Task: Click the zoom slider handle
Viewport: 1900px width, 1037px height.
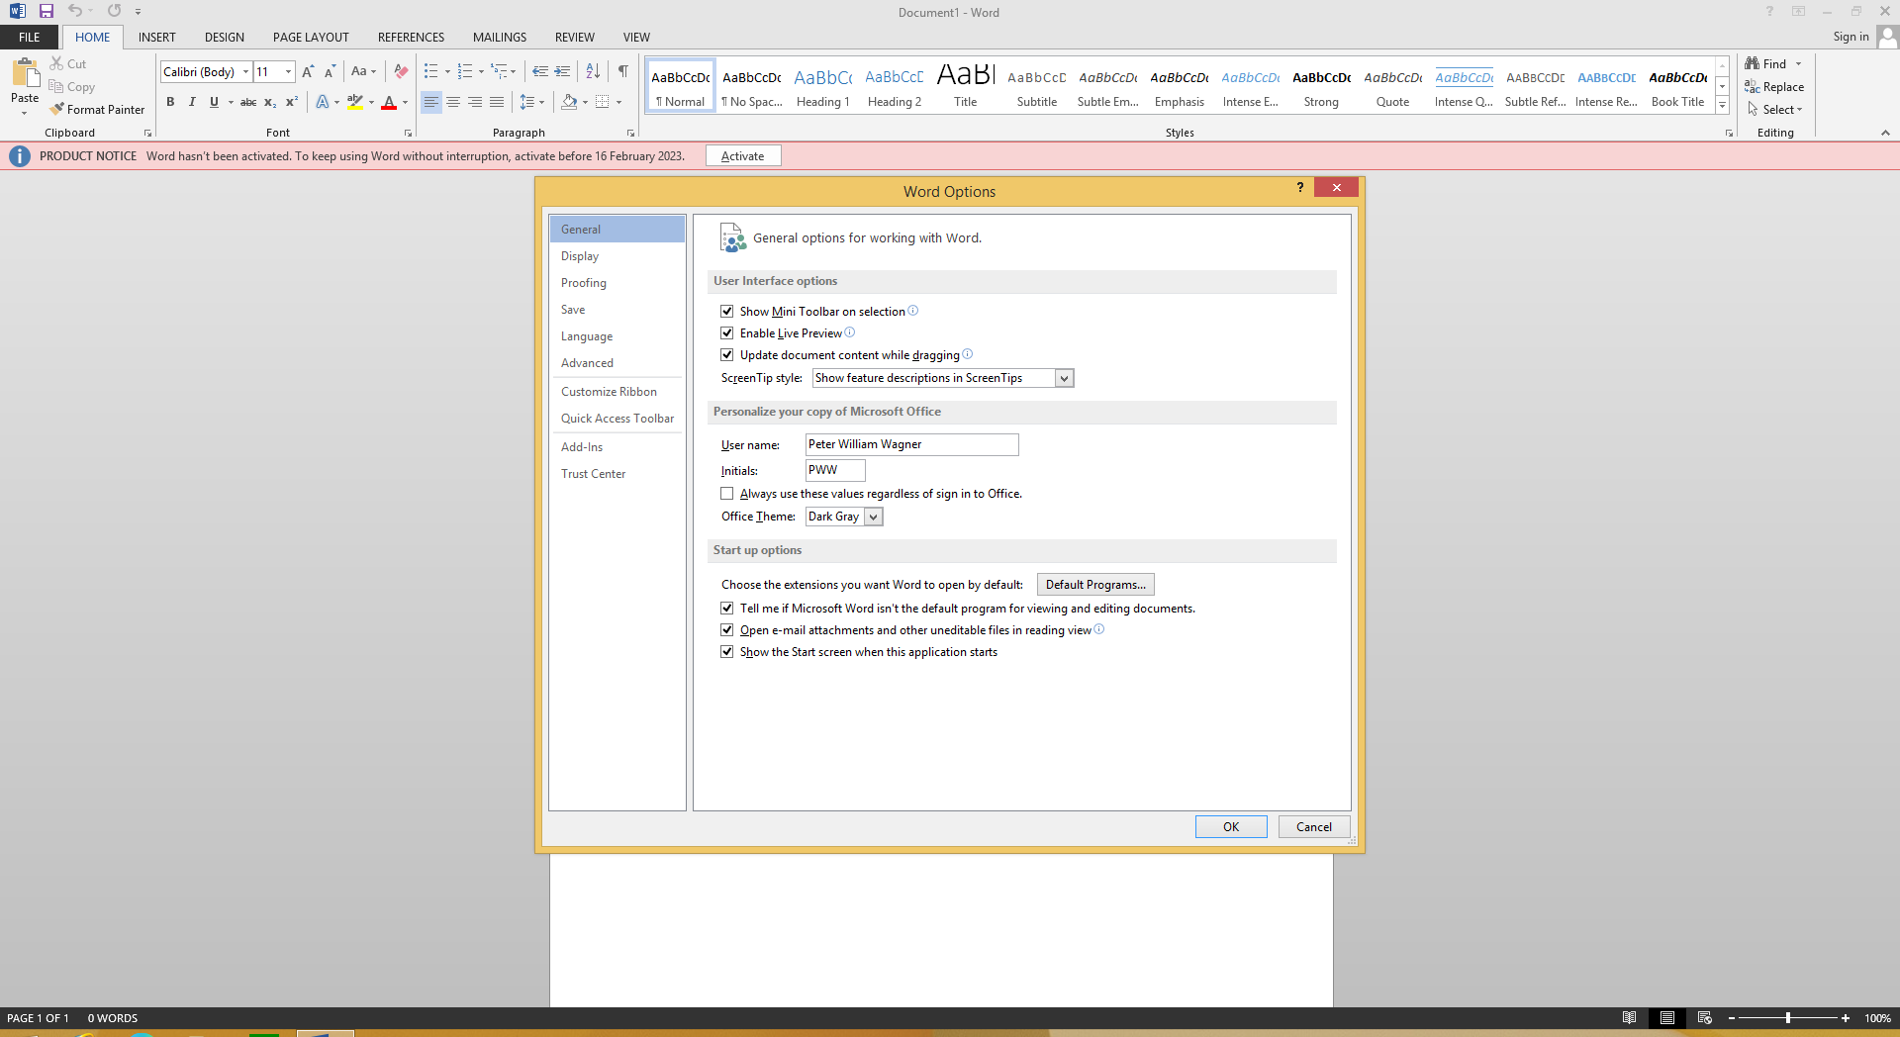Action: pyautogui.click(x=1788, y=1017)
